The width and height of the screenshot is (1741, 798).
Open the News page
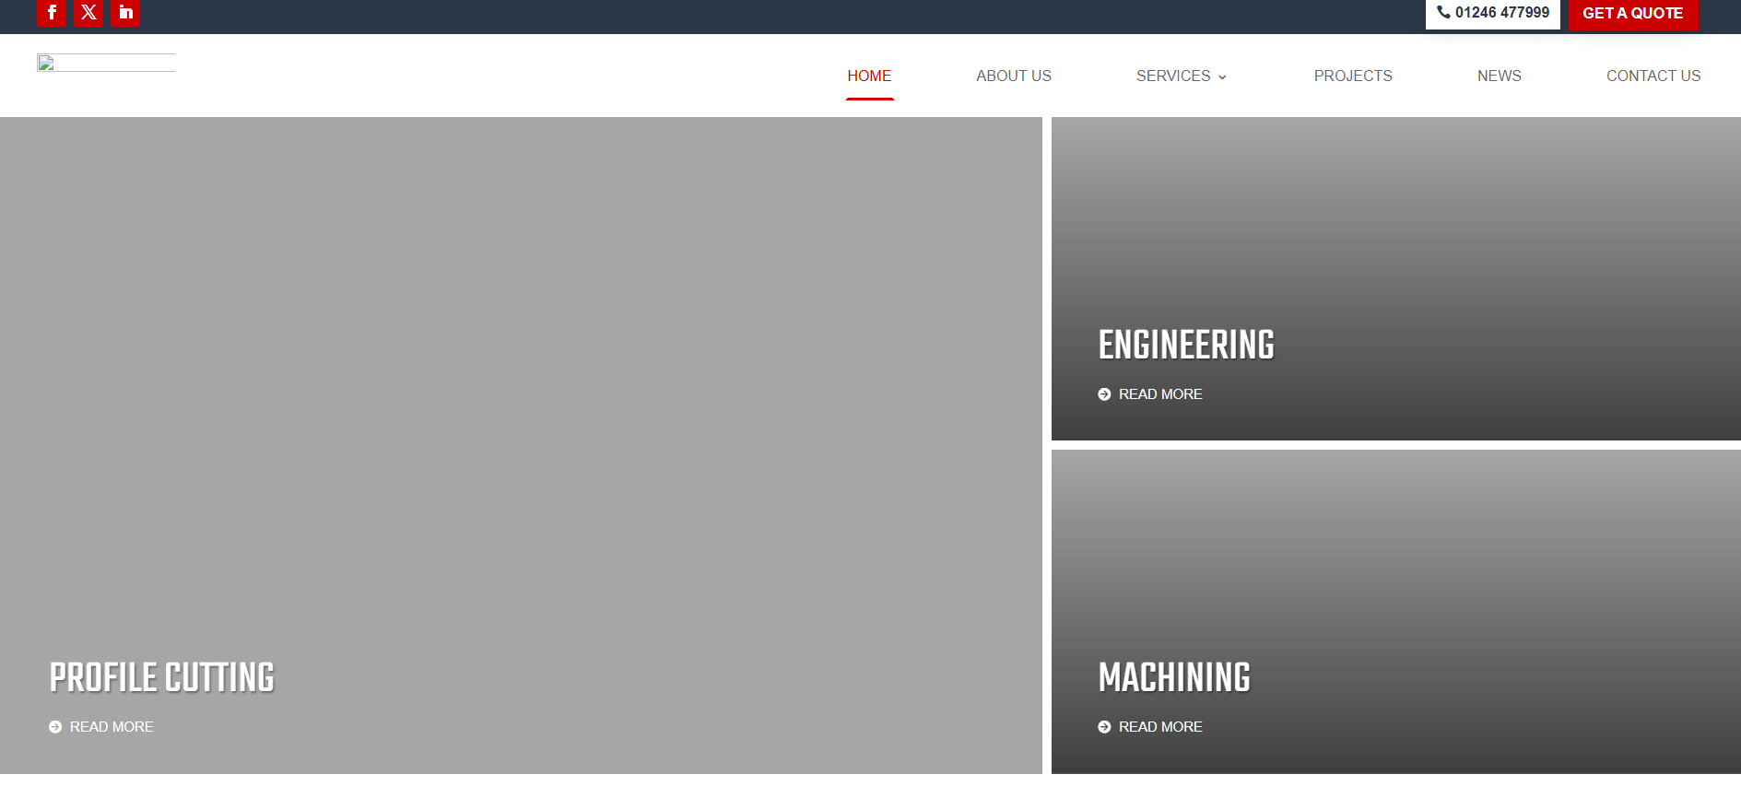pos(1499,76)
